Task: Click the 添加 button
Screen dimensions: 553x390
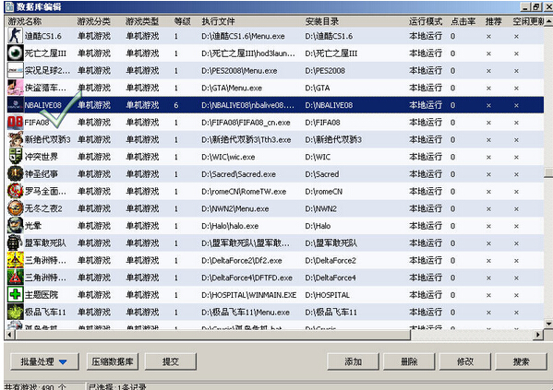Action: pos(353,361)
